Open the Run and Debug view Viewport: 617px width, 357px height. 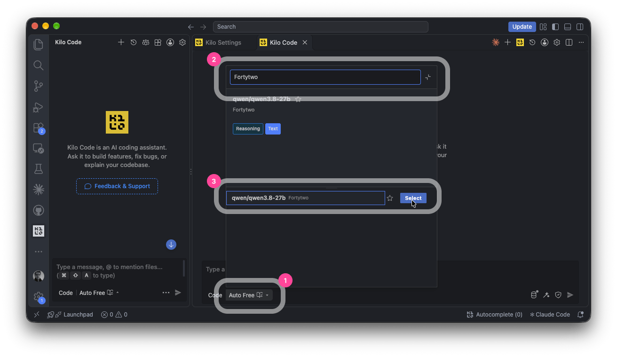[39, 107]
